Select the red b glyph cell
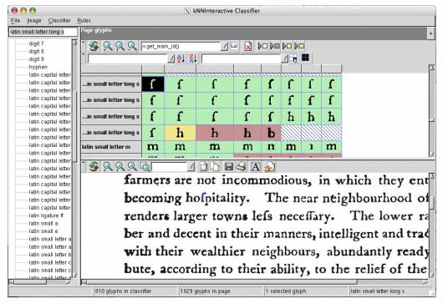Image resolution: width=443 pixels, height=304 pixels. click(271, 133)
